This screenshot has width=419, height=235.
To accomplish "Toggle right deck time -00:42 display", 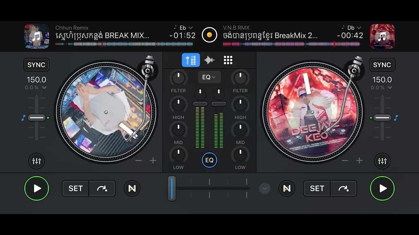I will (350, 36).
